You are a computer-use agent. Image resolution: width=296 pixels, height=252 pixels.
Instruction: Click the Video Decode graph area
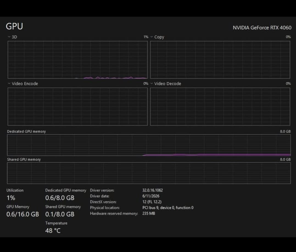pos(220,107)
